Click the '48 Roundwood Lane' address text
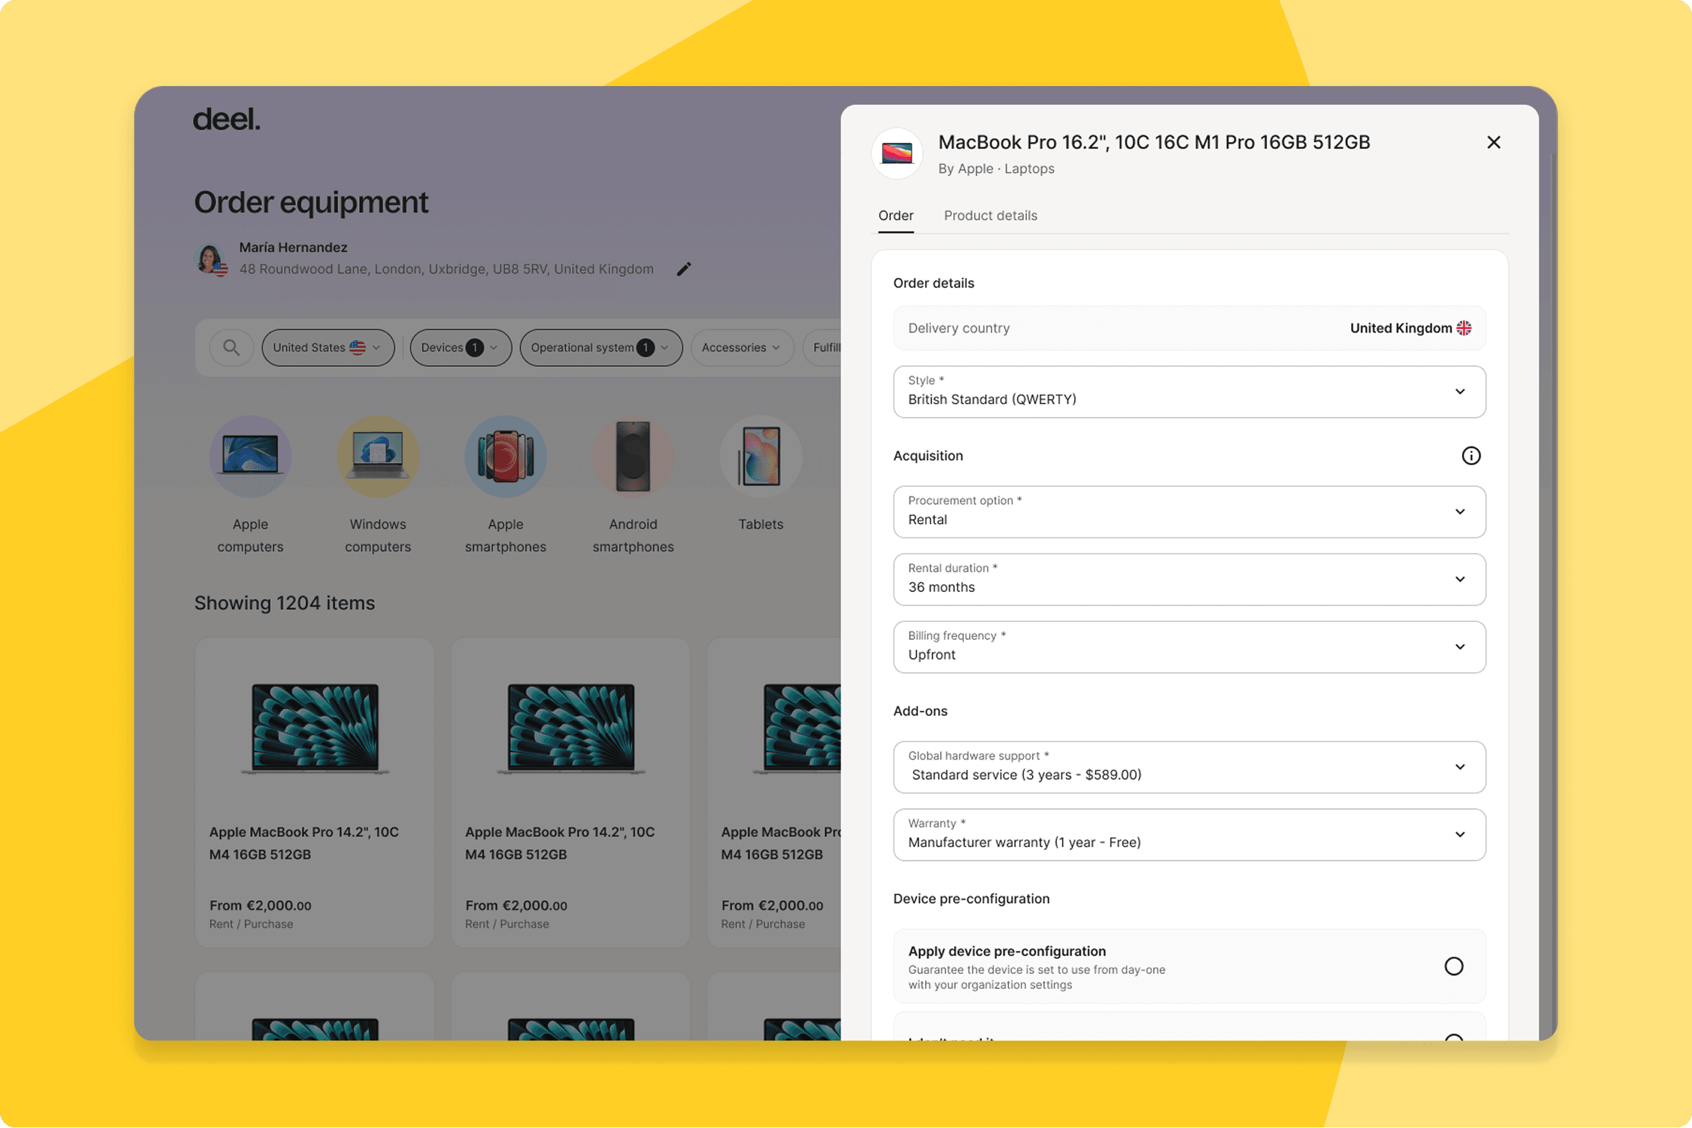Image resolution: width=1692 pixels, height=1128 pixels. pyautogui.click(x=446, y=269)
